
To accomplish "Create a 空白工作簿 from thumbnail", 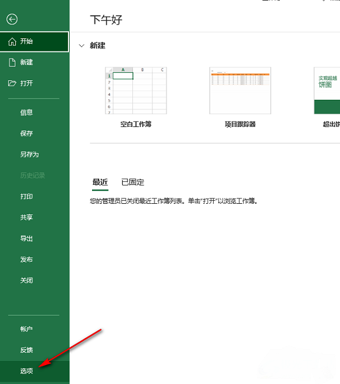I will coord(136,90).
